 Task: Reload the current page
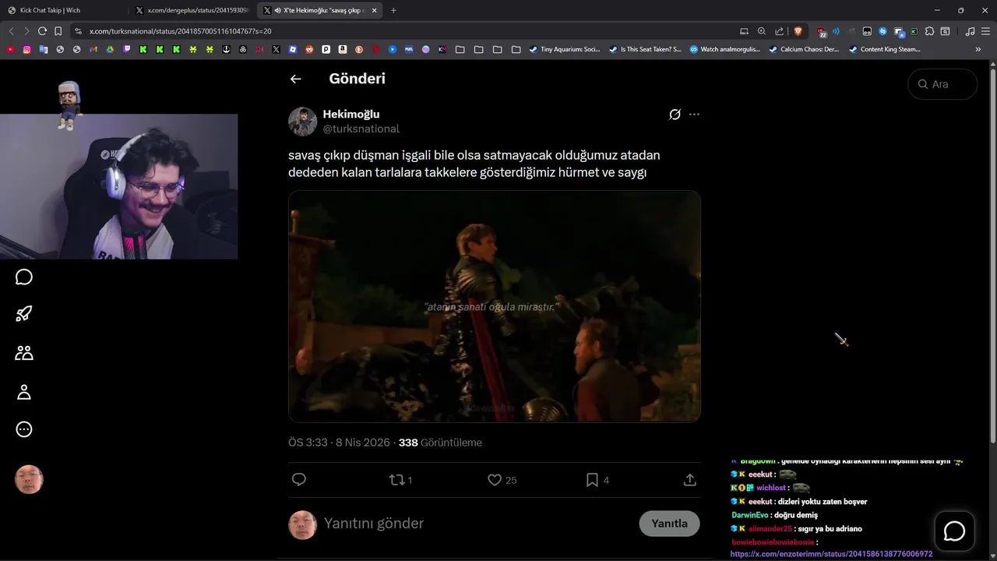42,31
